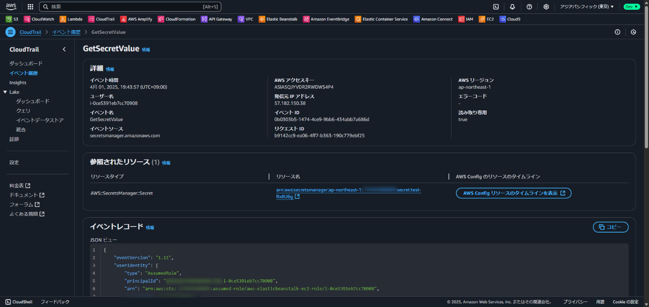Open the AWS home logo

click(x=11, y=6)
